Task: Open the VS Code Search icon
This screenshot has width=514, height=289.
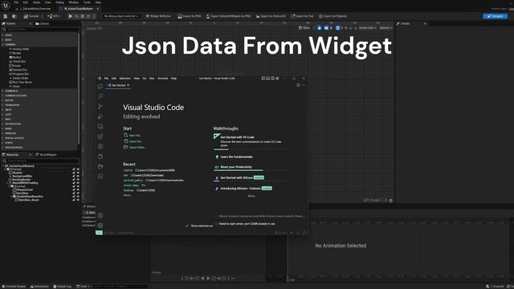Action: pyautogui.click(x=100, y=96)
